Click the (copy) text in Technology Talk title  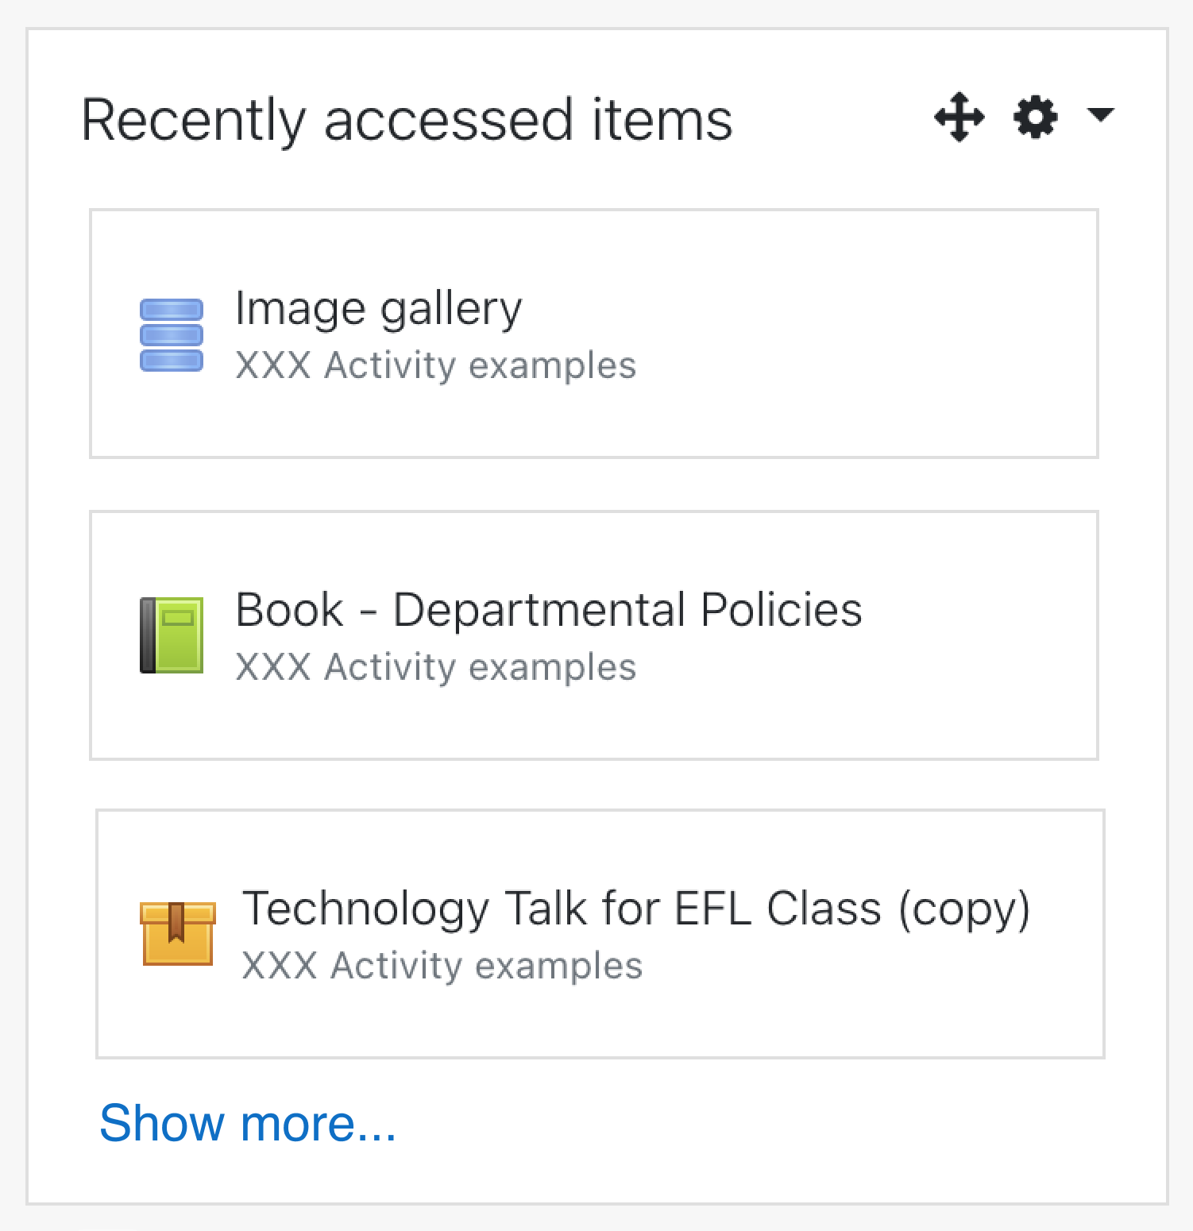point(965,909)
